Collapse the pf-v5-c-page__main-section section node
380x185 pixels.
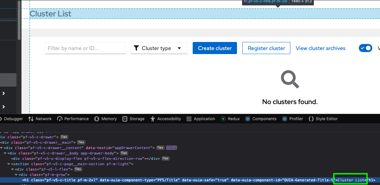tap(9, 164)
